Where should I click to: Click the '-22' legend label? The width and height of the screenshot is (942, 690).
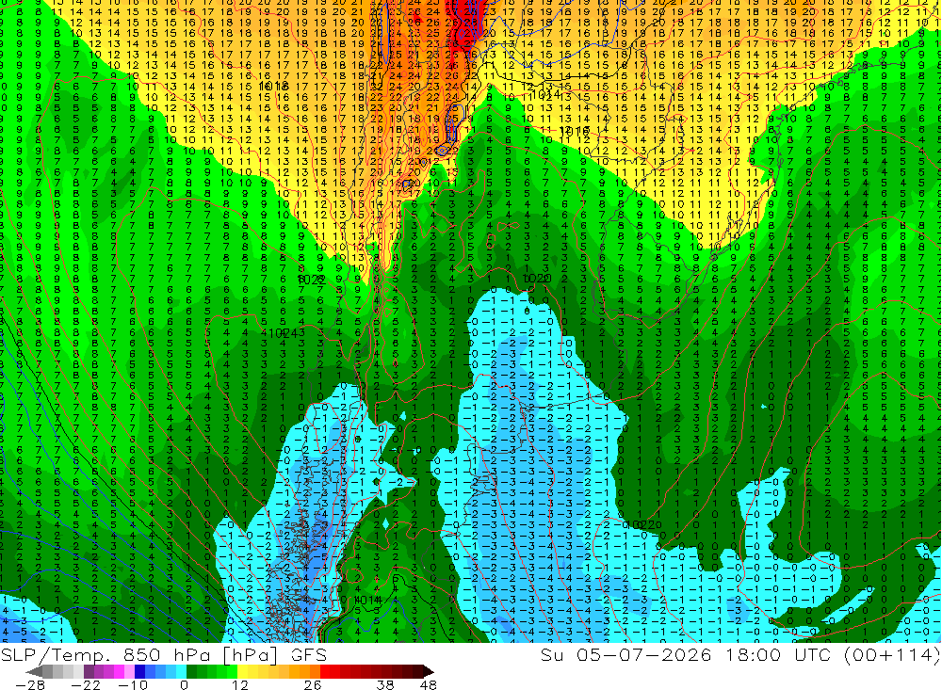(86, 684)
